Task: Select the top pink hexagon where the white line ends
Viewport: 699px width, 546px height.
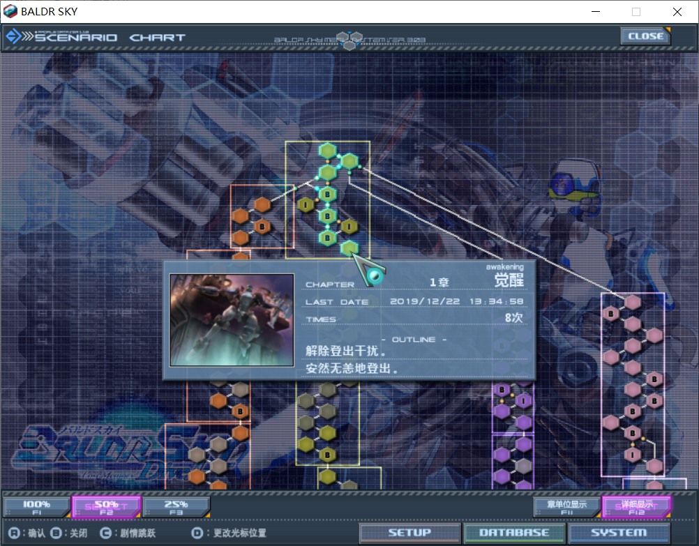Action: tap(633, 302)
